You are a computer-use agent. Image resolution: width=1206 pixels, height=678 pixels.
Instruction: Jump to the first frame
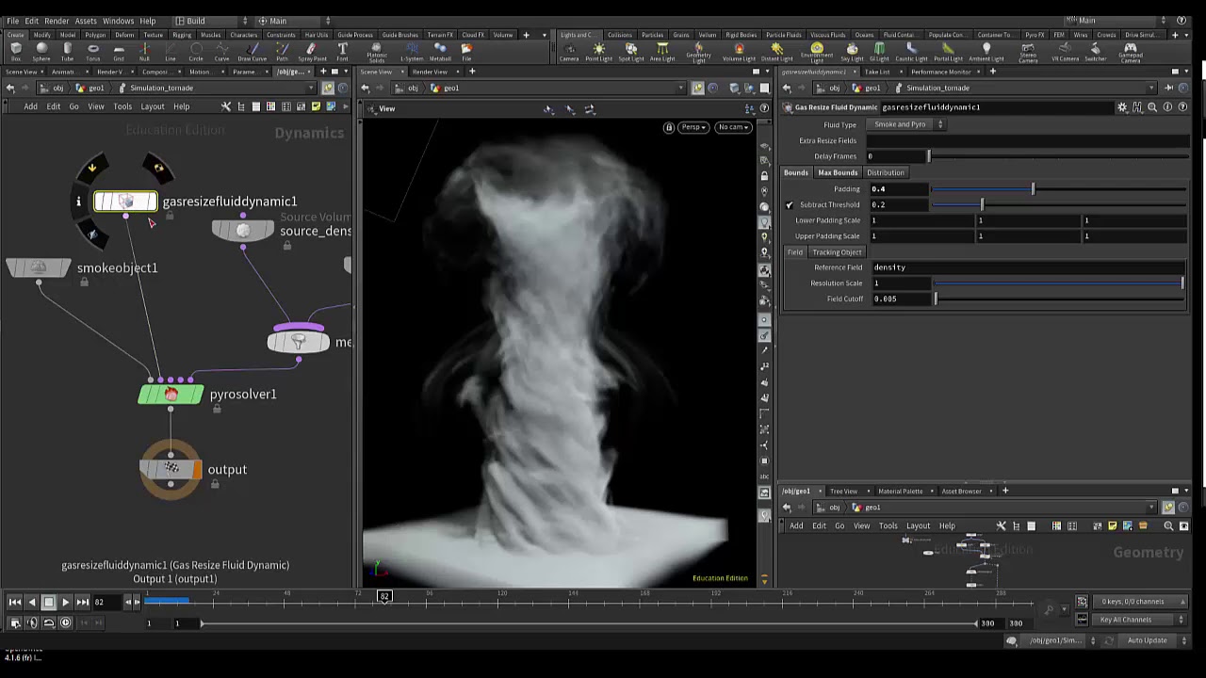pos(14,602)
